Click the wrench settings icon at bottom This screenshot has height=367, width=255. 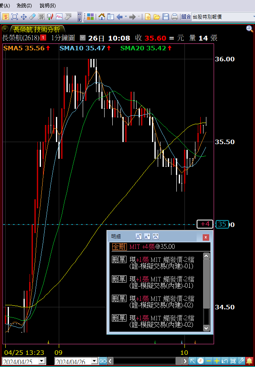click(x=241, y=361)
